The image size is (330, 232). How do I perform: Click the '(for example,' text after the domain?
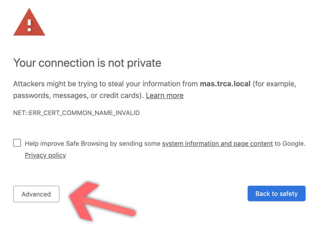(275, 84)
